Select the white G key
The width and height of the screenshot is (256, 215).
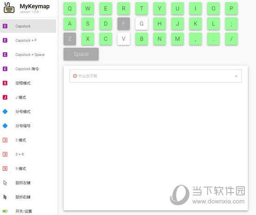tap(141, 24)
